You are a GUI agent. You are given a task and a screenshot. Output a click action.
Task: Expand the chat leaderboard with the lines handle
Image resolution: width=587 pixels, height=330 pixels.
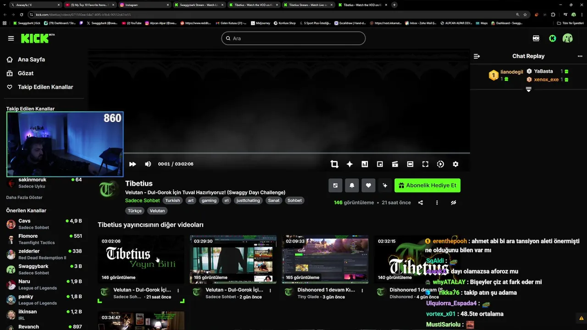point(528,89)
